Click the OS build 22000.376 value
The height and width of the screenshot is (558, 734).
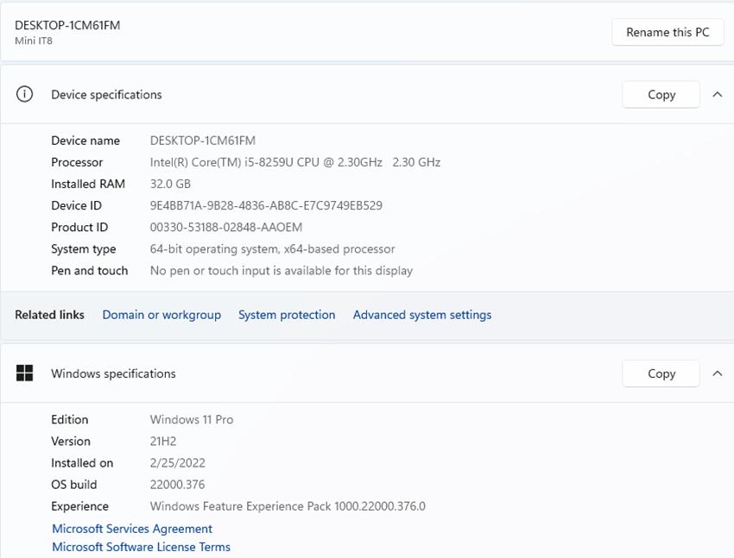tap(177, 485)
